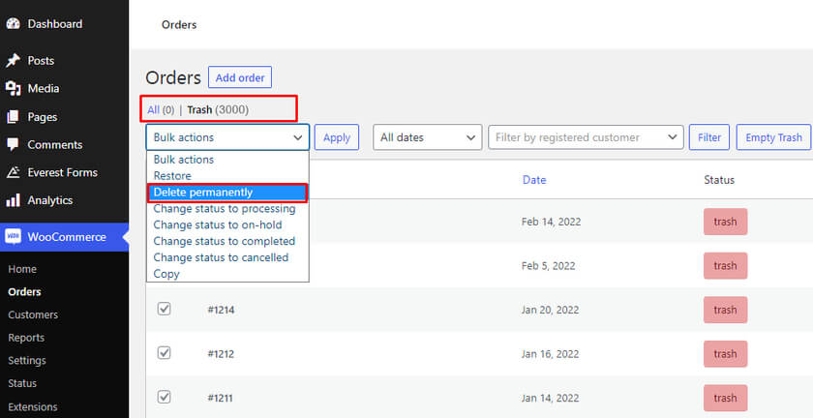
Task: Click trash status badge for Feb 14 order
Action: pyautogui.click(x=725, y=222)
